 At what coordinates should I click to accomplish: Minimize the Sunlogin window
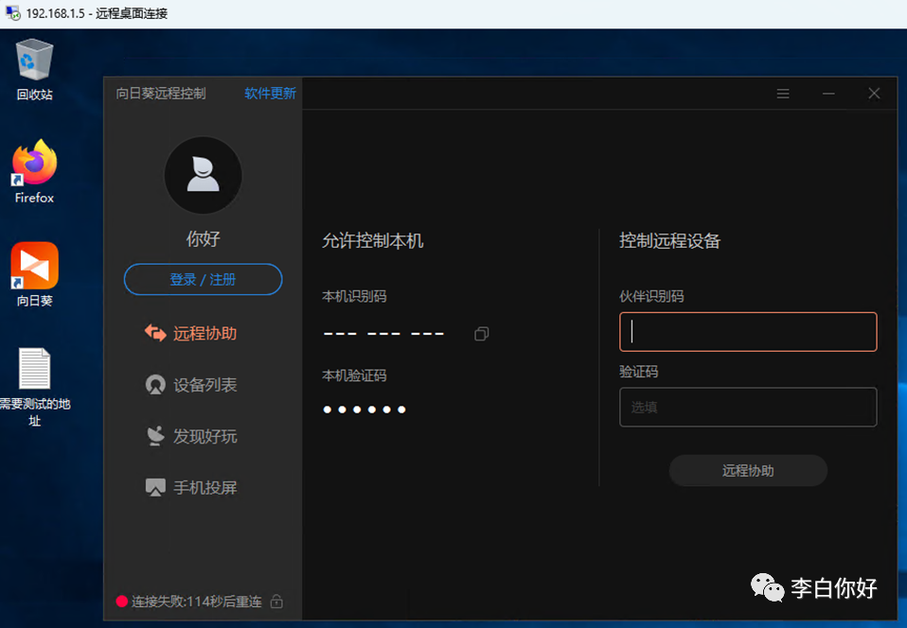(x=828, y=94)
